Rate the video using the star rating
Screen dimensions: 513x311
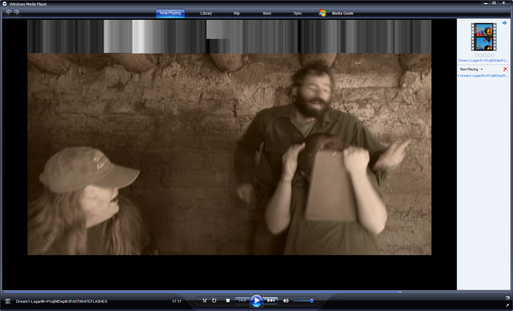484,55
